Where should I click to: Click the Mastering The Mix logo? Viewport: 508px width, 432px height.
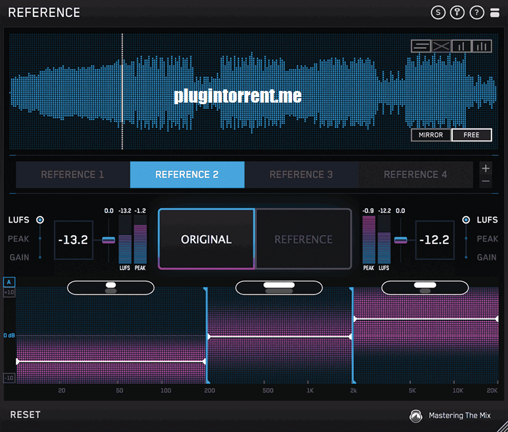pos(416,416)
